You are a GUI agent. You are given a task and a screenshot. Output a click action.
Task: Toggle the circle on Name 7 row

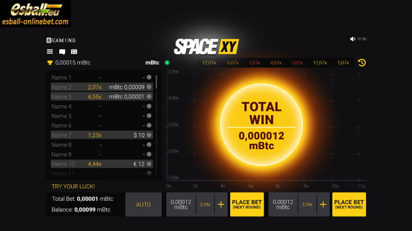click(x=149, y=135)
